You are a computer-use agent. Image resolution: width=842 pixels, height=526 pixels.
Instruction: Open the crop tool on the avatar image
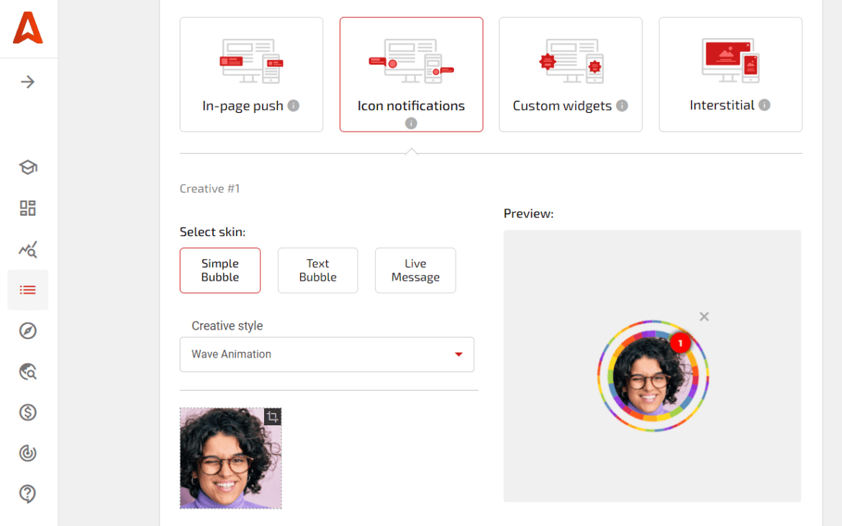pyautogui.click(x=273, y=417)
